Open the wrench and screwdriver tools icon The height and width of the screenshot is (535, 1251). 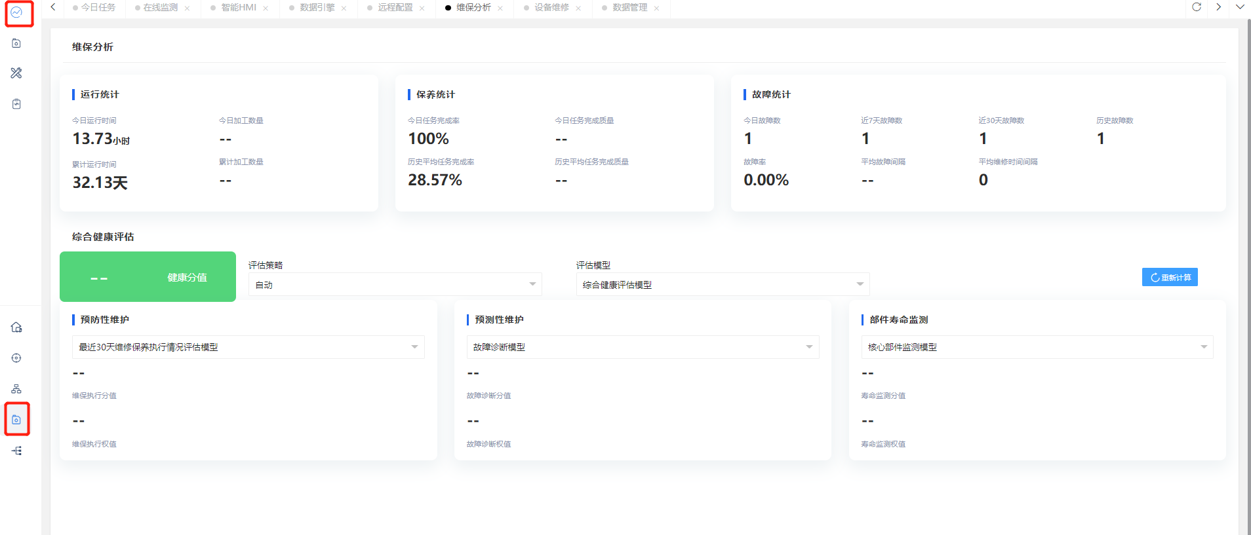tap(16, 73)
